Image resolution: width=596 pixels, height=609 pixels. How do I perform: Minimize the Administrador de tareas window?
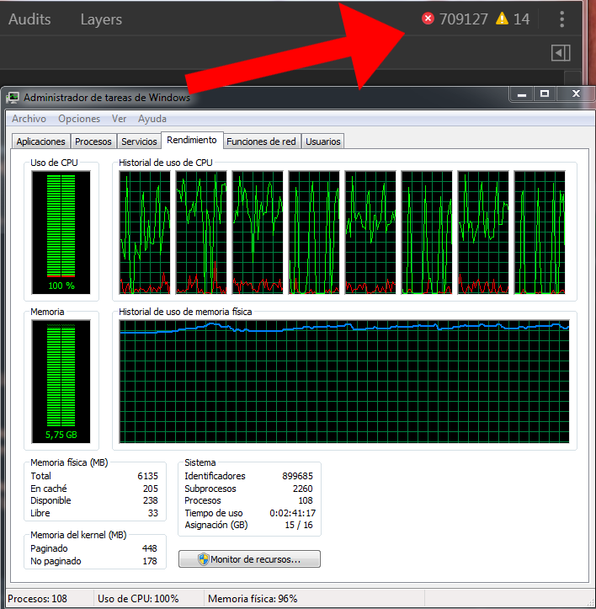pyautogui.click(x=521, y=94)
